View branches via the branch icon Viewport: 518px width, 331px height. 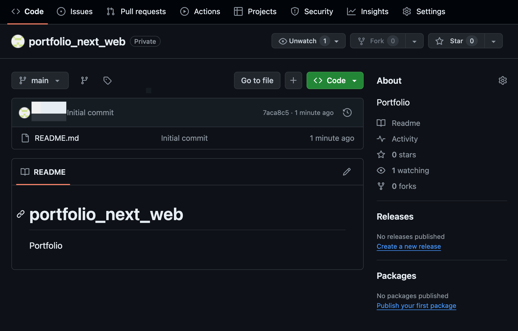click(84, 80)
